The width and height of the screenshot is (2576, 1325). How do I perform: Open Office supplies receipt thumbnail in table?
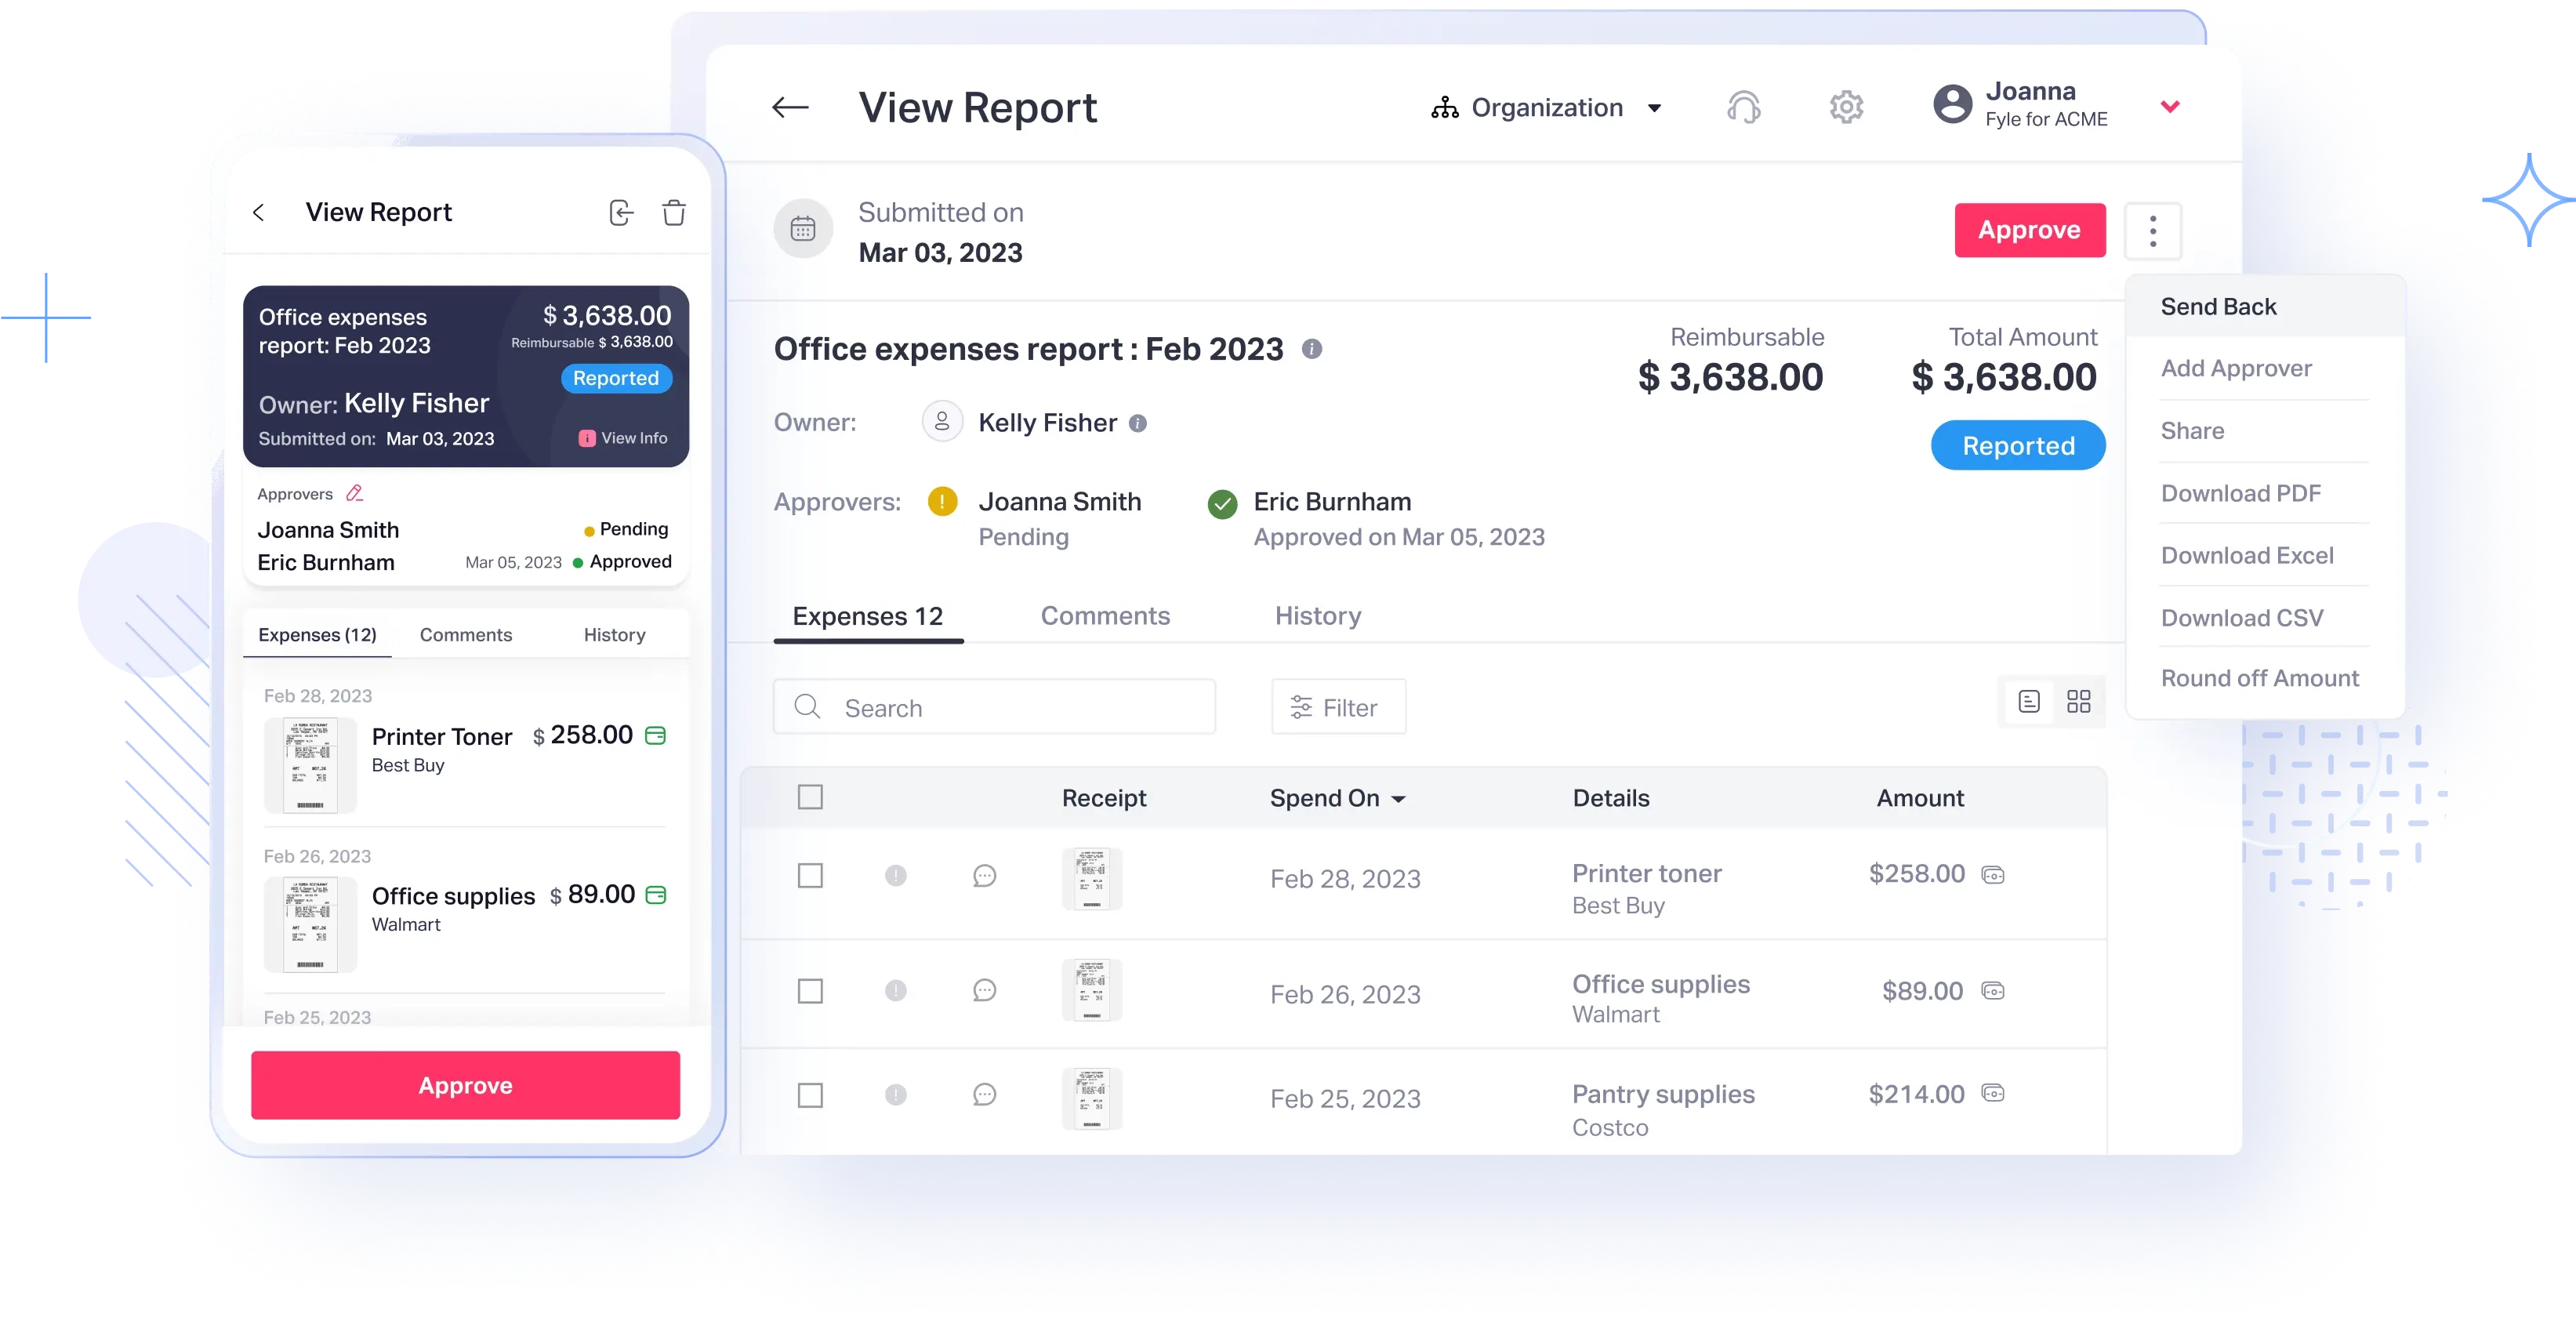point(1091,990)
